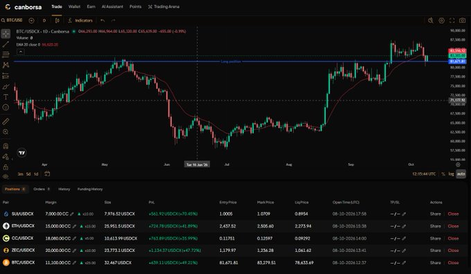Edit margin of ETH/USDCX position

(74, 226)
